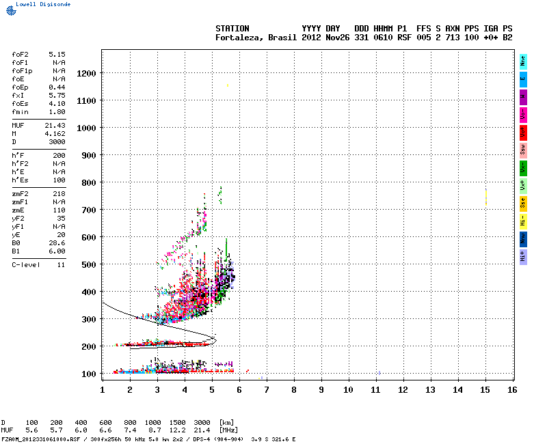Click the time value 0610 in header

coord(383,38)
